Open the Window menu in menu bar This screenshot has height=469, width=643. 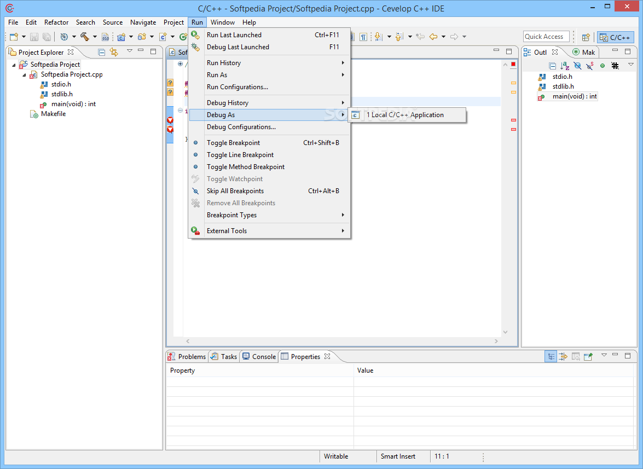coord(223,22)
